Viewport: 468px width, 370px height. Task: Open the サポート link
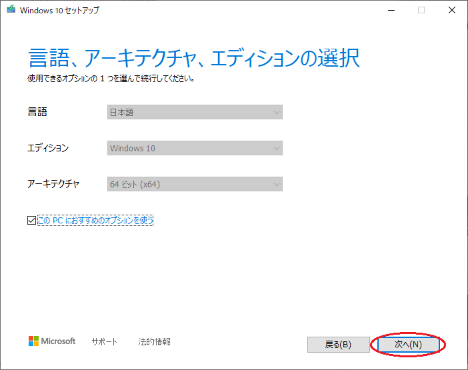pos(105,341)
